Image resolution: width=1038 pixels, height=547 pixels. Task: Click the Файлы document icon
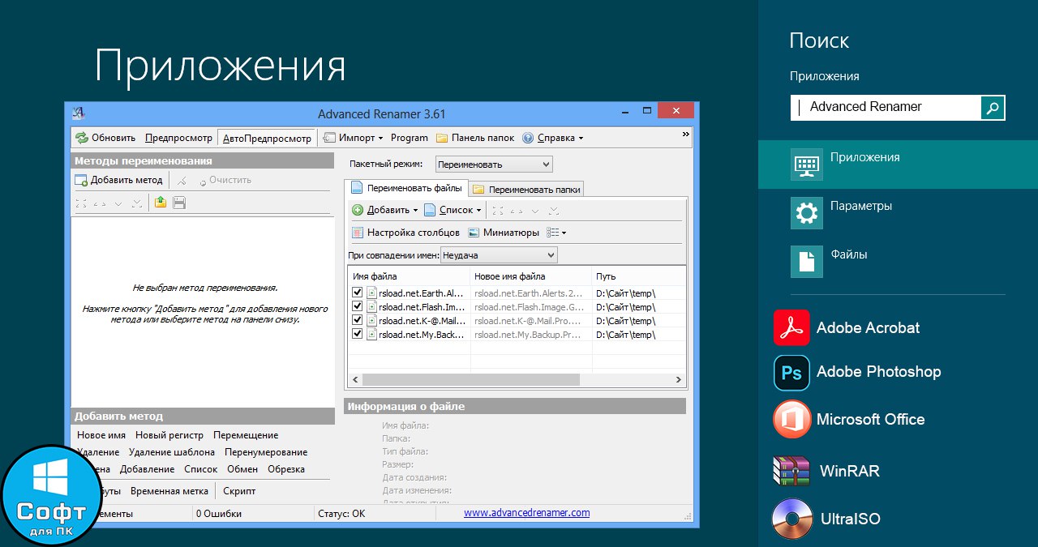coord(806,261)
